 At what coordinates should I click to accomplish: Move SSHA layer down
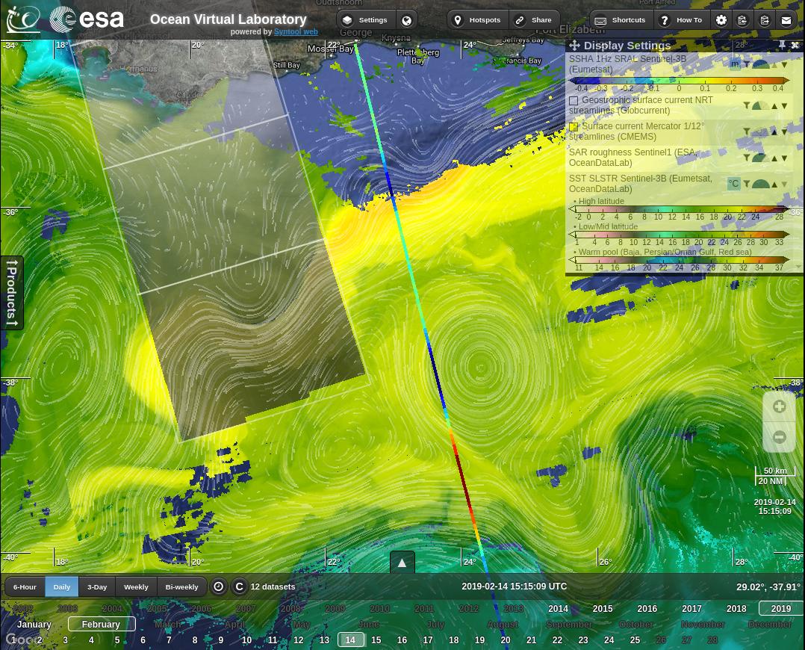(784, 65)
